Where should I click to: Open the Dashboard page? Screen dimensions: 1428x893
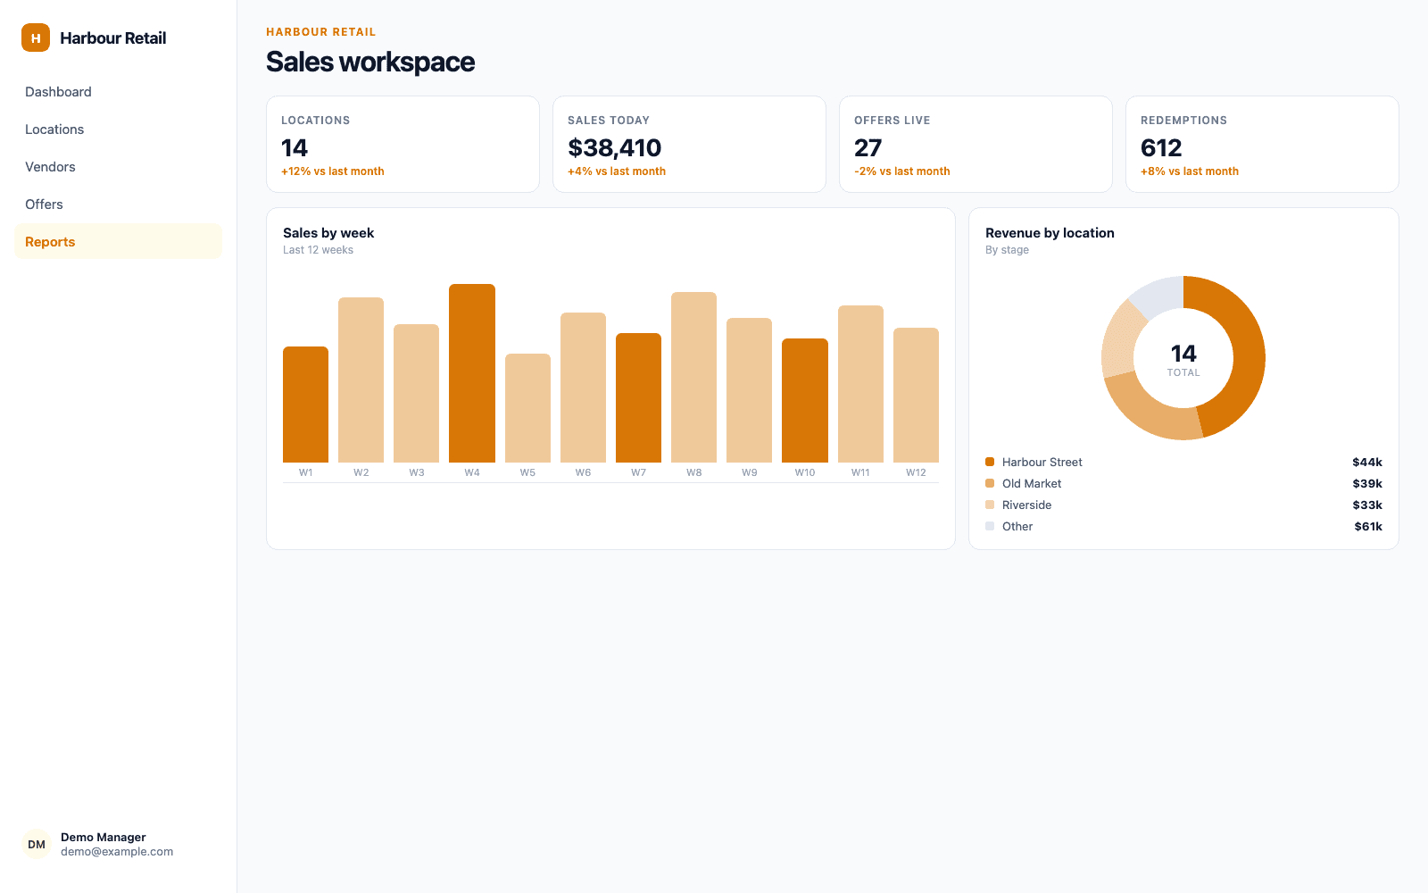(118, 92)
